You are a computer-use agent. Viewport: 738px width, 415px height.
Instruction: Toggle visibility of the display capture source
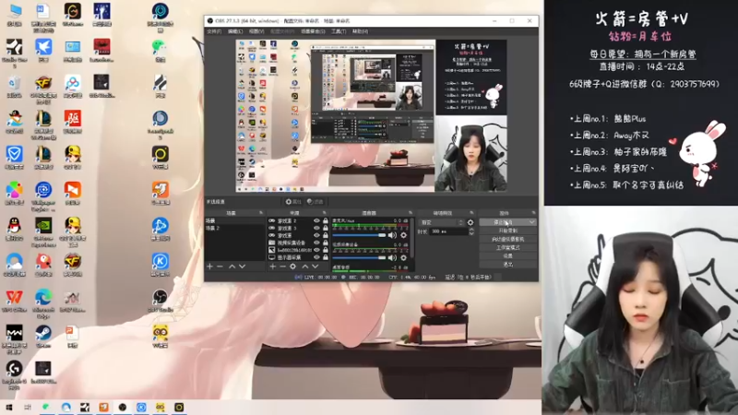(316, 257)
